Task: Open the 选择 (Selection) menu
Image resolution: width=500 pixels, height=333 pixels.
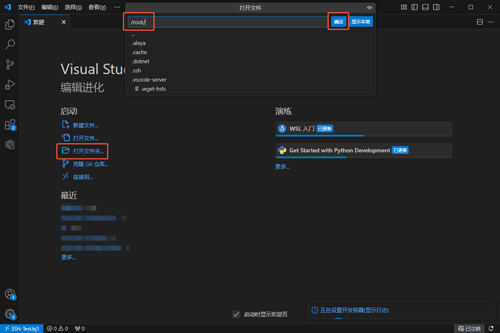Action: tap(73, 7)
